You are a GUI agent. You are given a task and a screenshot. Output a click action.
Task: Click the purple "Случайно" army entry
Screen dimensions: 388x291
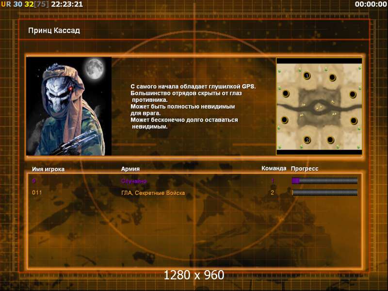point(134,181)
